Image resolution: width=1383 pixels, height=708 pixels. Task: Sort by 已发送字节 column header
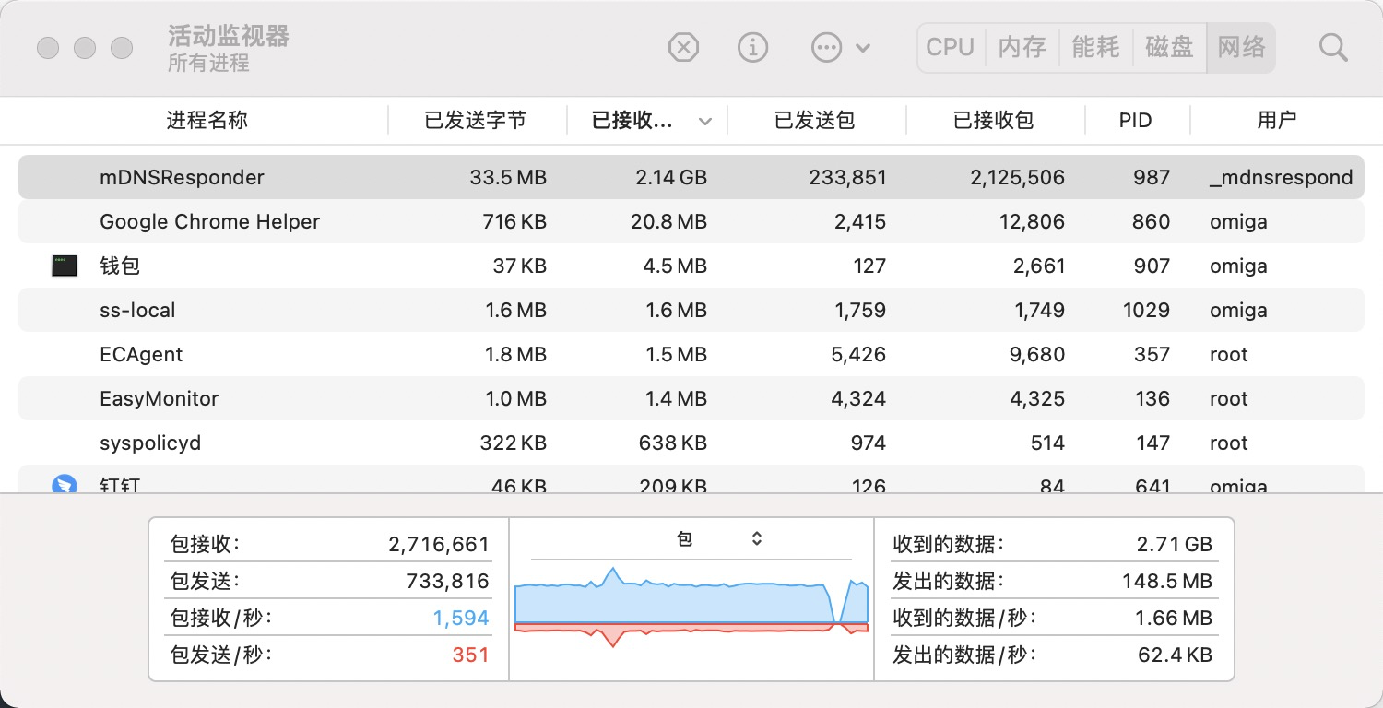[475, 120]
